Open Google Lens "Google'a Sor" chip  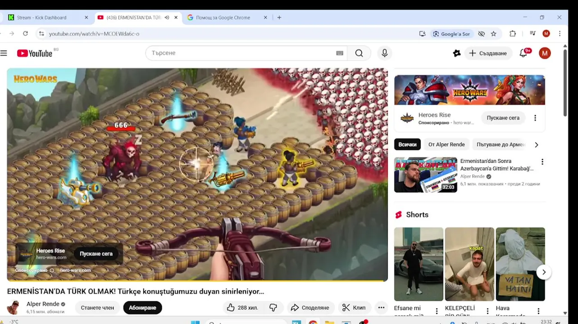click(x=451, y=34)
